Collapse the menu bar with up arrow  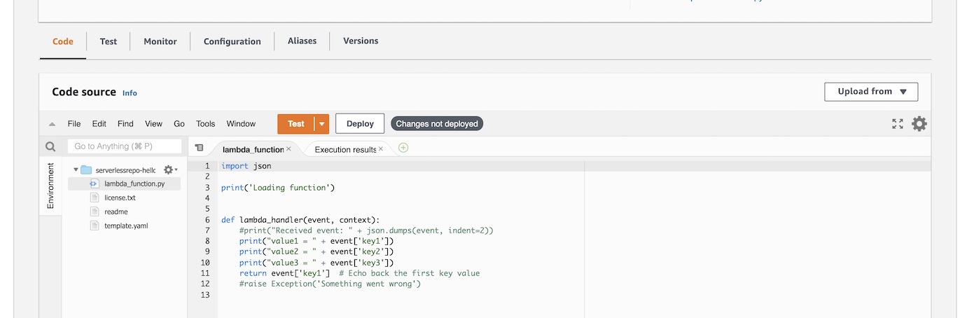click(x=52, y=125)
